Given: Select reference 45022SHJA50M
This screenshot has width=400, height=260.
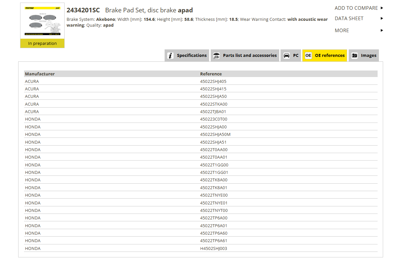Looking at the screenshot, I should tap(216, 135).
